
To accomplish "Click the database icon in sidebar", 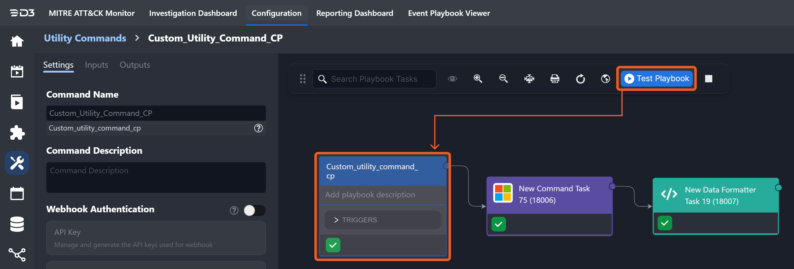I will (x=17, y=224).
